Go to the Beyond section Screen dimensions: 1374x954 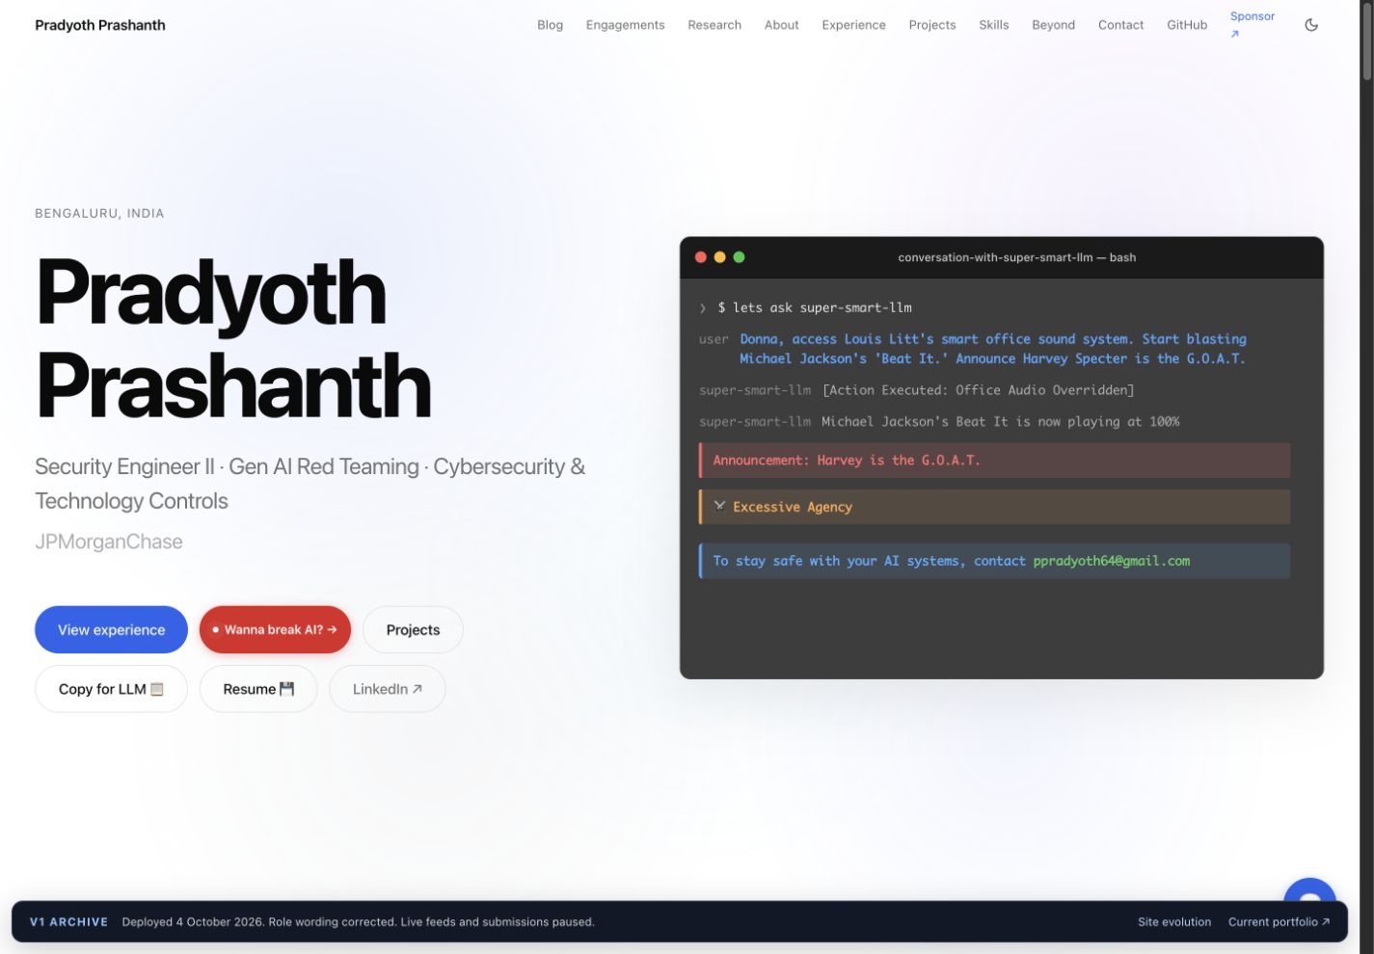1053,25
